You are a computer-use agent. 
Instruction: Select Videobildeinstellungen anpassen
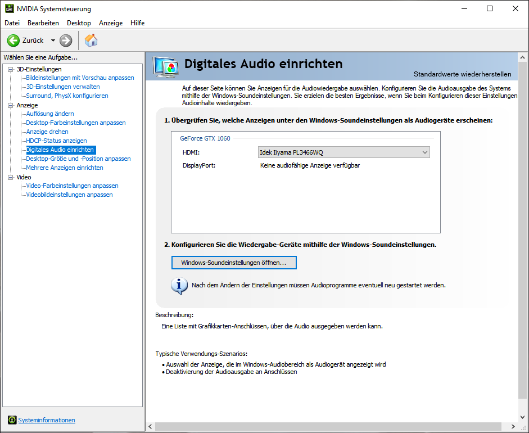(x=69, y=195)
